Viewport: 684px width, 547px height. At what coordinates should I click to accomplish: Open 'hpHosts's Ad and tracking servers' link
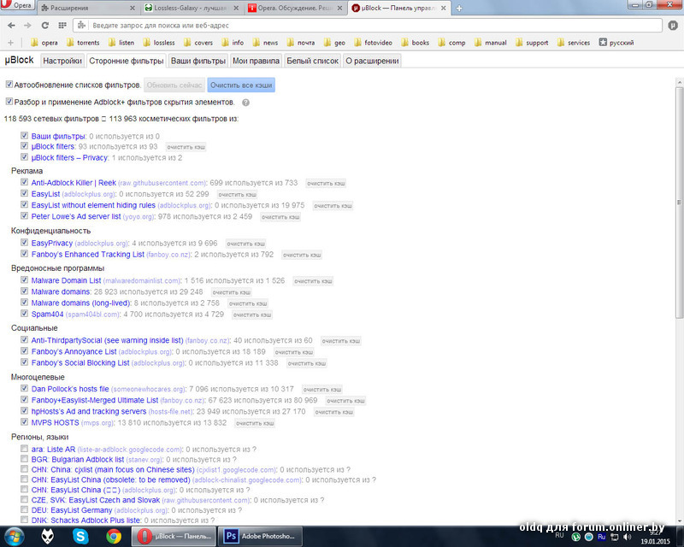pos(89,411)
